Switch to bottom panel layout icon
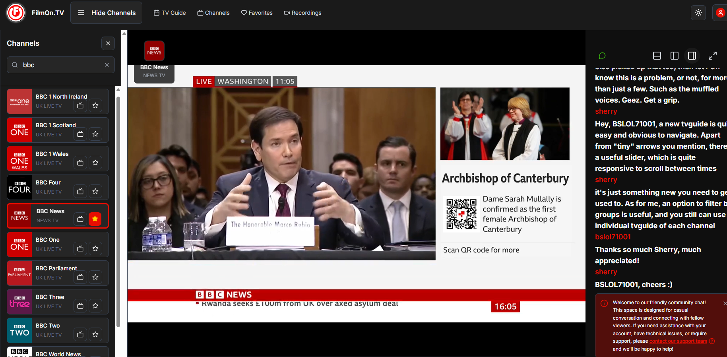The height and width of the screenshot is (357, 727). click(x=657, y=56)
